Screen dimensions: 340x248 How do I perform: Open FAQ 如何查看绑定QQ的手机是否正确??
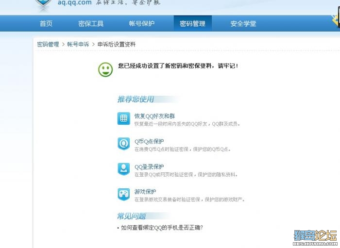(162, 228)
